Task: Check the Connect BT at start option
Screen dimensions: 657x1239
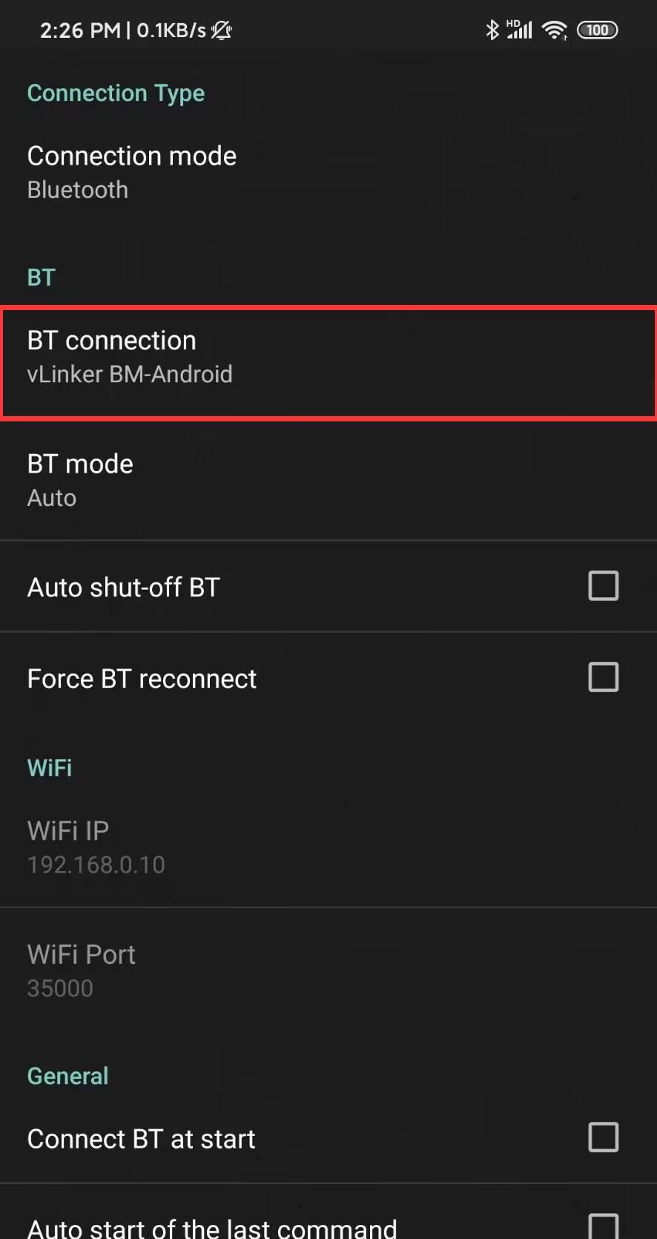Action: (x=605, y=1137)
